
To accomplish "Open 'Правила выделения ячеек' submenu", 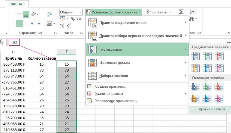I will click(x=137, y=23).
